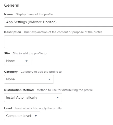Open the Category dropdown showing None
113x125 pixels.
point(29,79)
